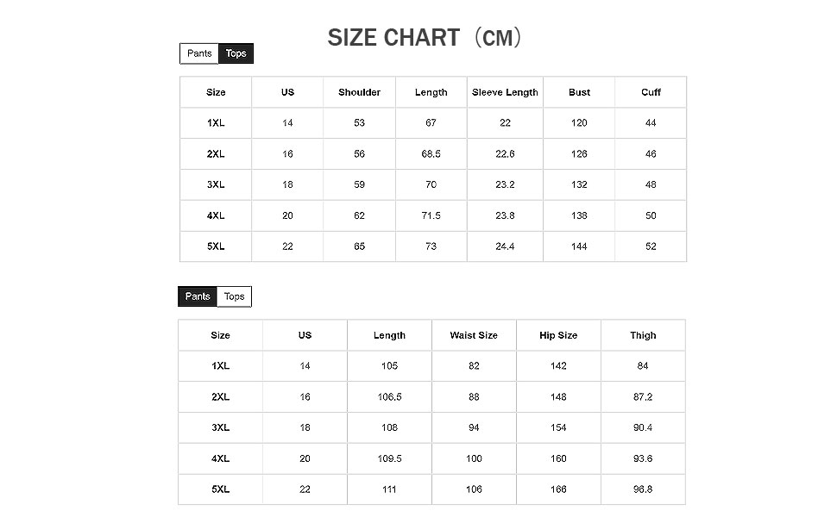Click the 144 bust value cell

click(579, 246)
